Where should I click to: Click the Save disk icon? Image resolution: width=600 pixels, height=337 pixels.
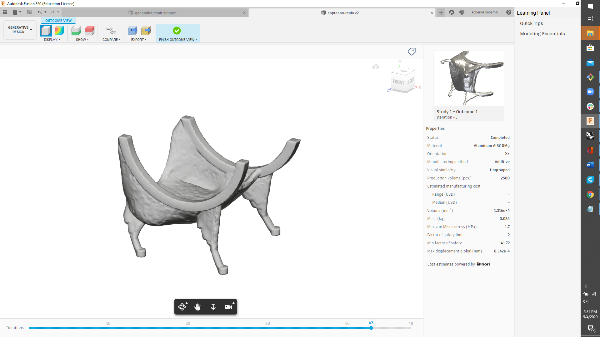[x=29, y=12]
